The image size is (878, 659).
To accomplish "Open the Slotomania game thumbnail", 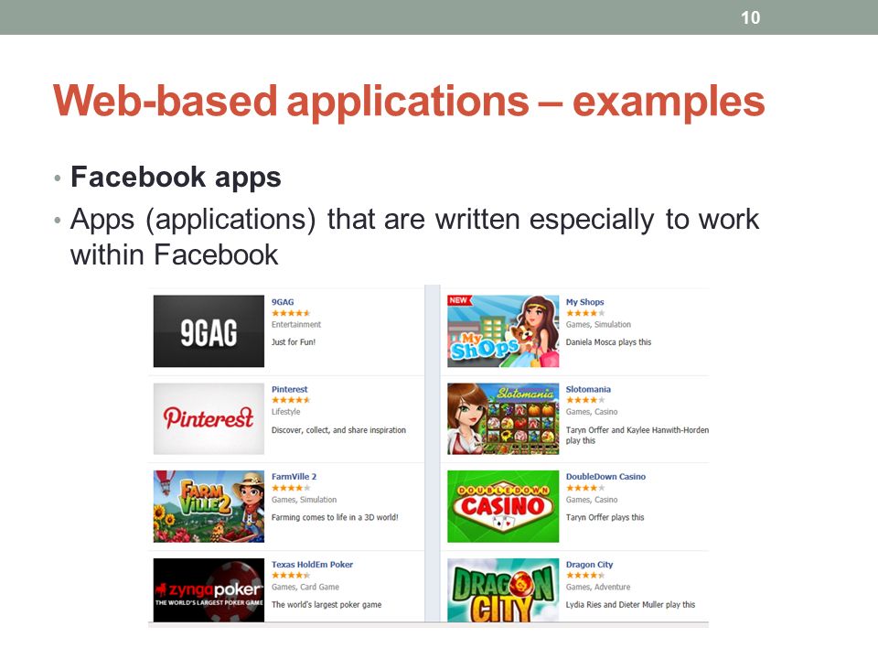I will pyautogui.click(x=503, y=418).
